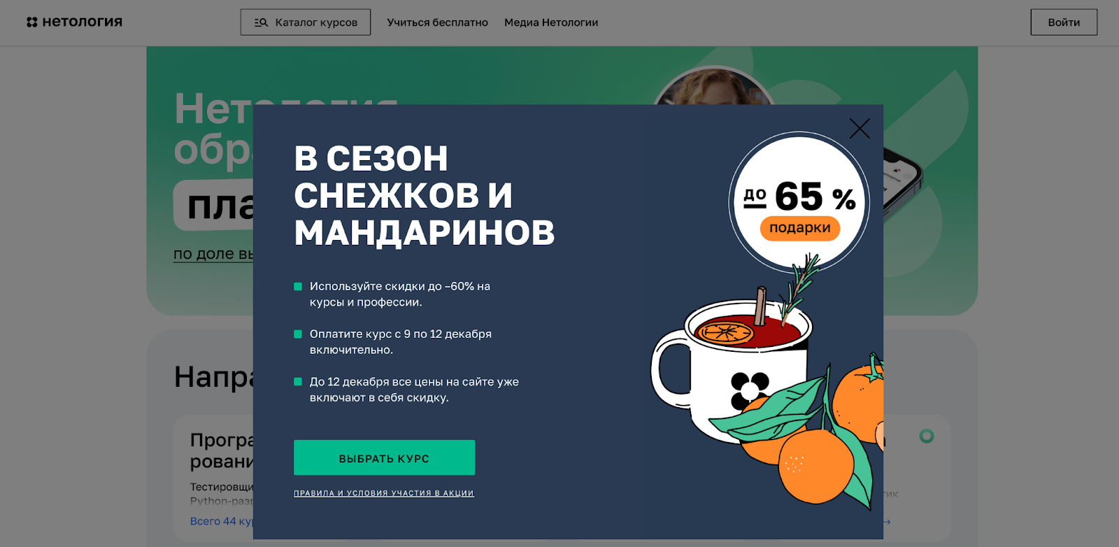Viewport: 1119px width, 547px height.
Task: Click the Всего 44 курса link
Action: (x=221, y=521)
